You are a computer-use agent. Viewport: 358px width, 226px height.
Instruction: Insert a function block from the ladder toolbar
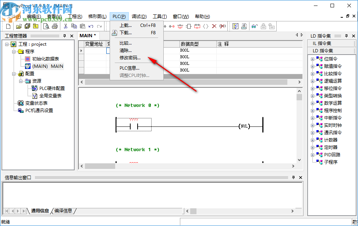pyautogui.click(x=189, y=26)
